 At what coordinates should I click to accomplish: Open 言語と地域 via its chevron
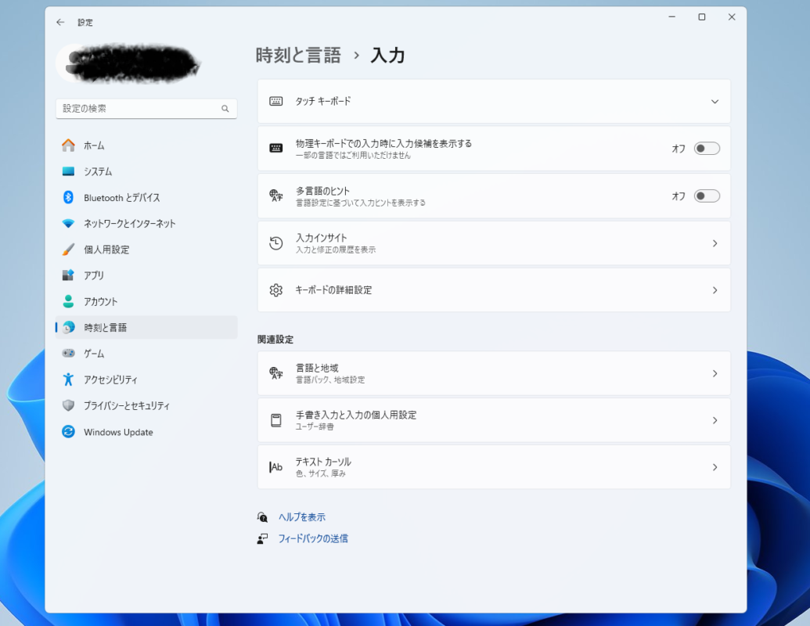[715, 373]
